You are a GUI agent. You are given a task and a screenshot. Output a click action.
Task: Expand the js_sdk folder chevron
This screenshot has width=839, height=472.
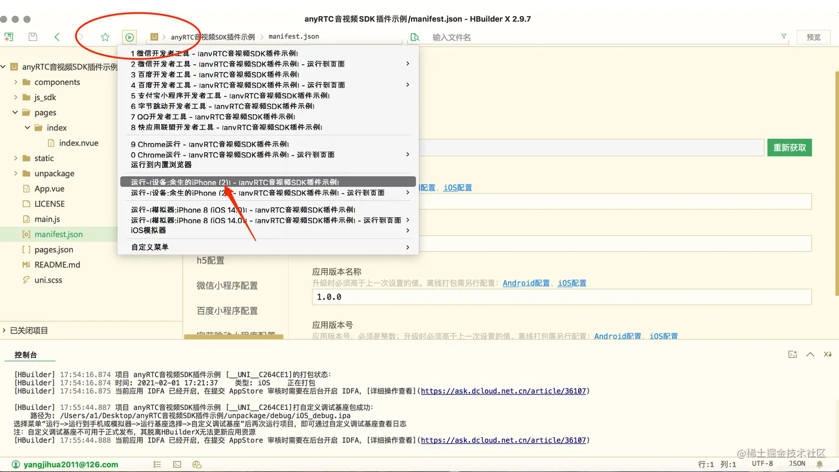(x=16, y=97)
